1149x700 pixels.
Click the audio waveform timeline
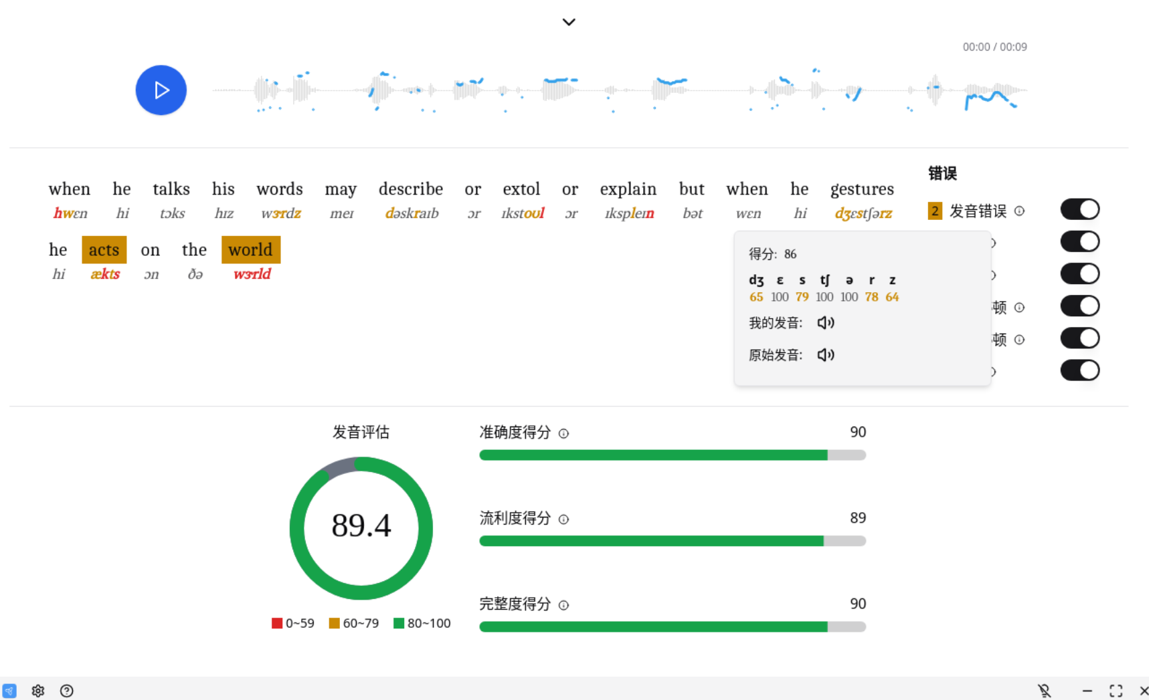[619, 90]
